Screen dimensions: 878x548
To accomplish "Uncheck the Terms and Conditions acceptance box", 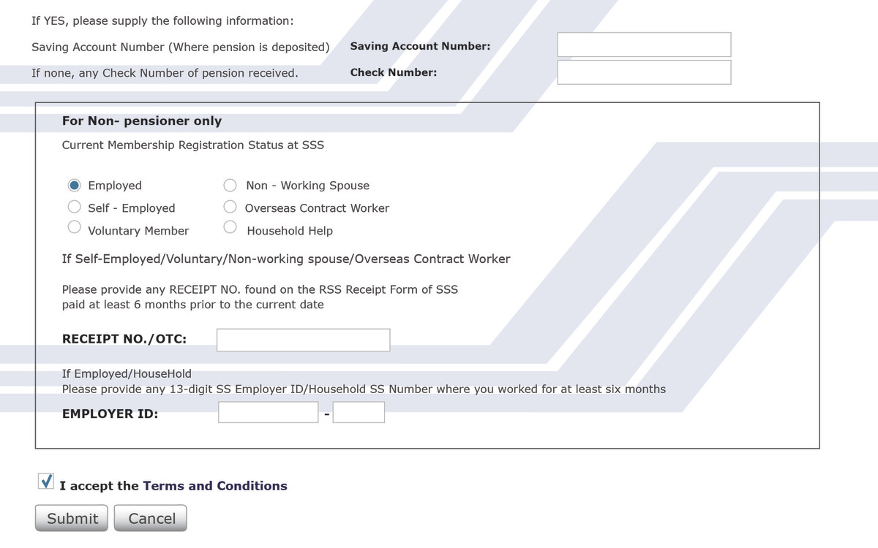I will pyautogui.click(x=45, y=481).
